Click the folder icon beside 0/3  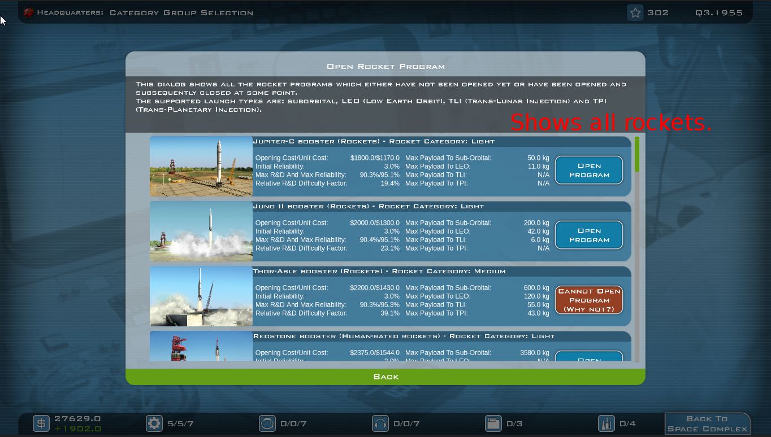point(493,423)
